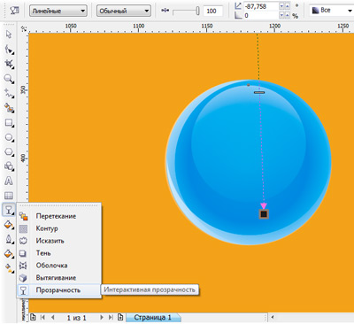Choose Исказить from the flyout
The width and height of the screenshot is (354, 324).
pyautogui.click(x=59, y=241)
